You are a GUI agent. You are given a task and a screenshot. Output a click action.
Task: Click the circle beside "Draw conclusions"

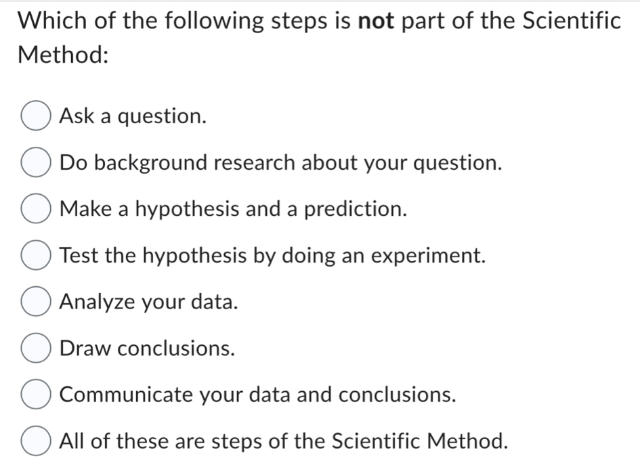point(35,348)
